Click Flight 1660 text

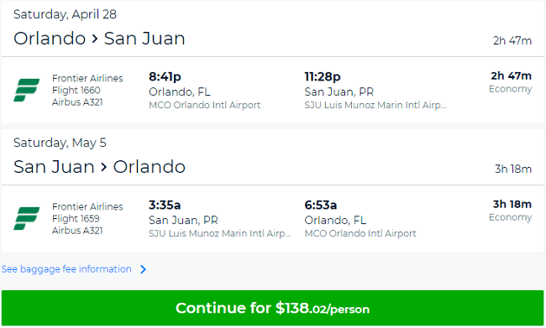(76, 91)
